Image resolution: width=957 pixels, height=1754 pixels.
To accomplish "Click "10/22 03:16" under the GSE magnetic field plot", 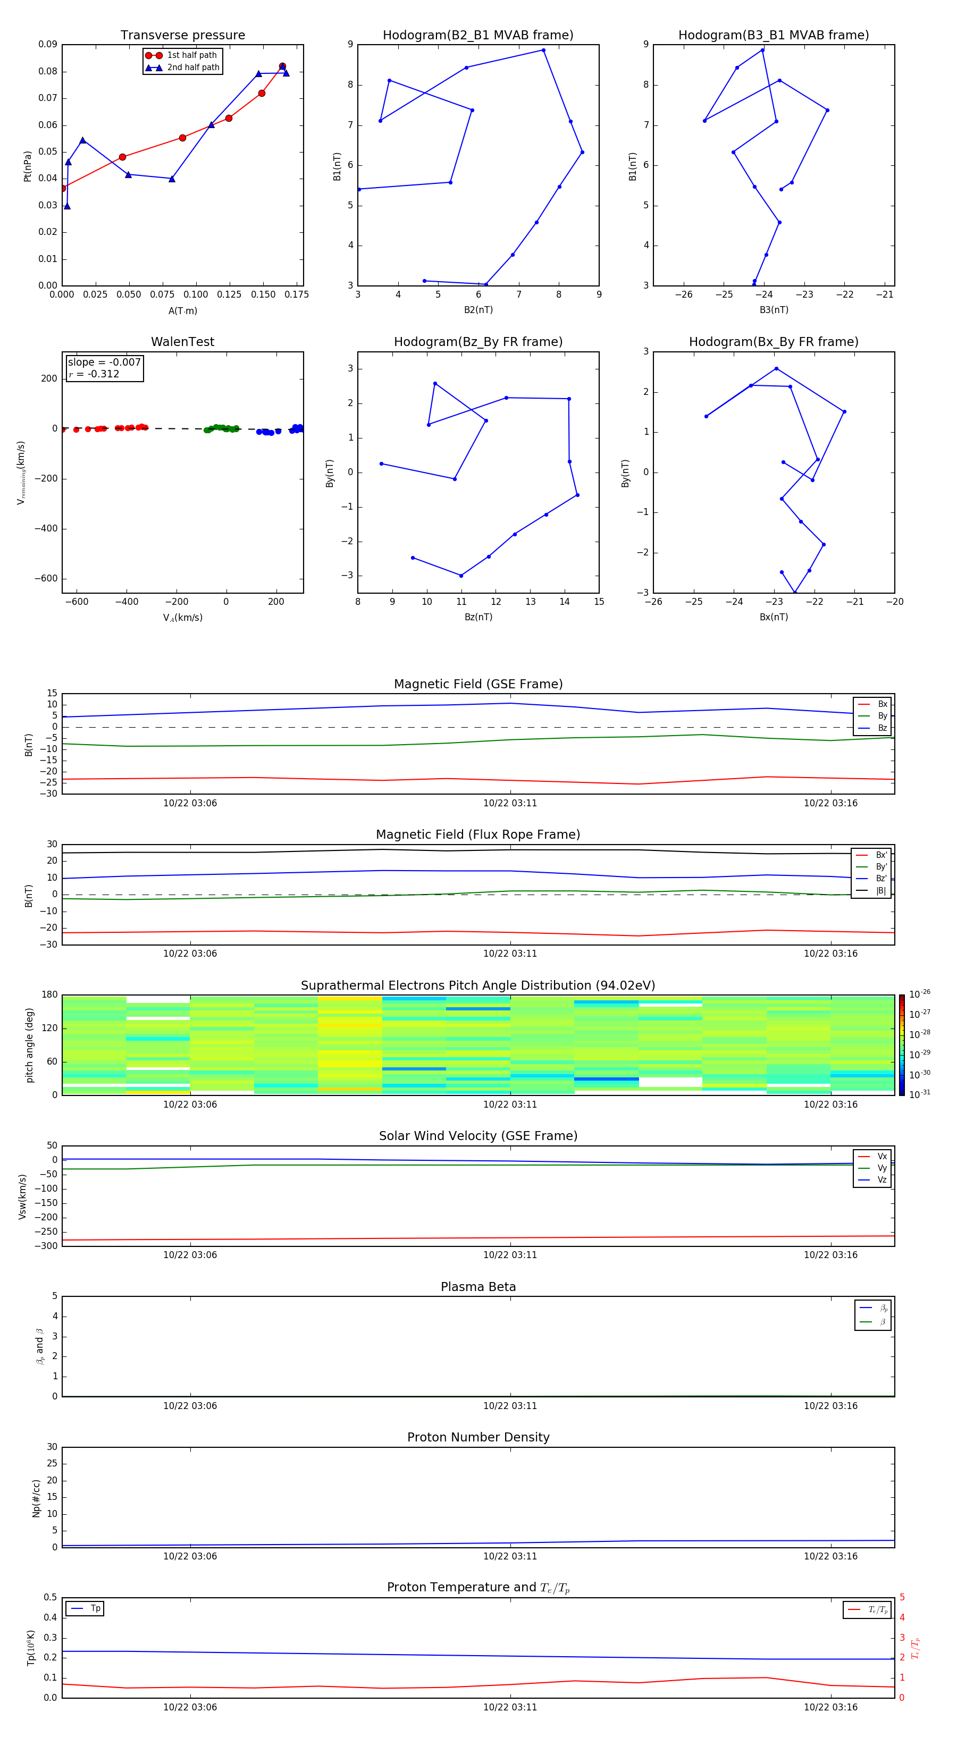I will (x=830, y=804).
